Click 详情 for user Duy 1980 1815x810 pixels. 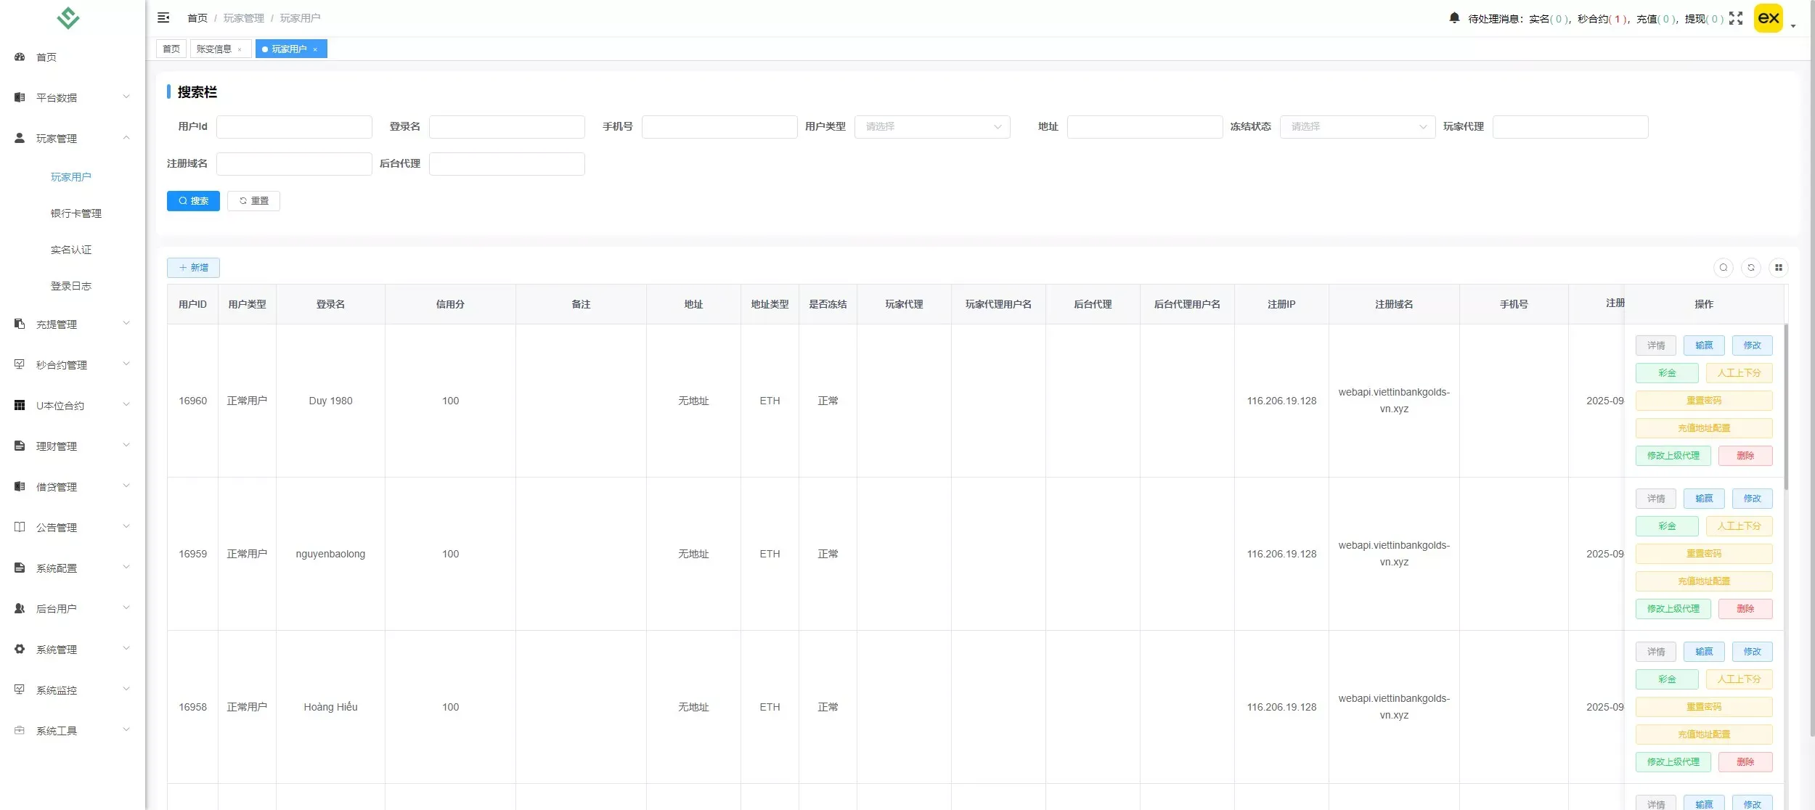1656,345
